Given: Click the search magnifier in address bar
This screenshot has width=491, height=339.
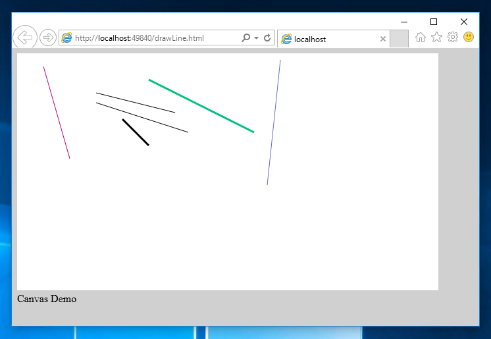Looking at the screenshot, I should coord(245,38).
